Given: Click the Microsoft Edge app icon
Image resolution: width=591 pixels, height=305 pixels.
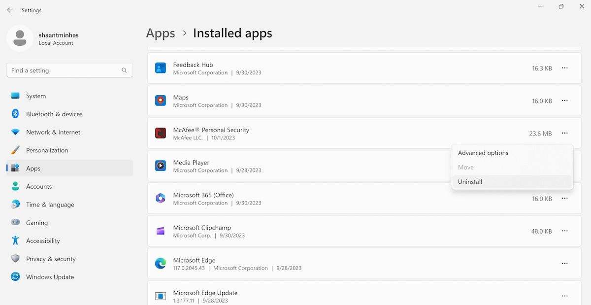Looking at the screenshot, I should tap(160, 263).
